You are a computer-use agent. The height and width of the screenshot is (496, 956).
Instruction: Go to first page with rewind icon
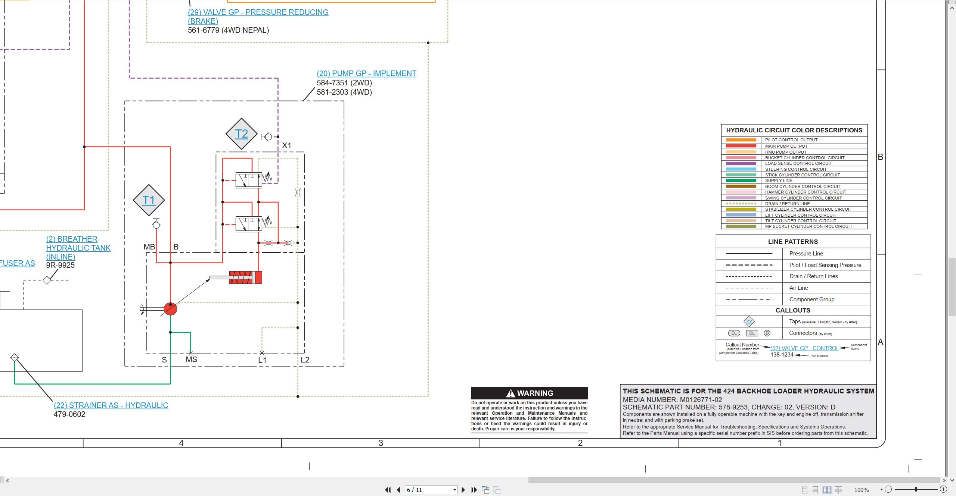(388, 490)
